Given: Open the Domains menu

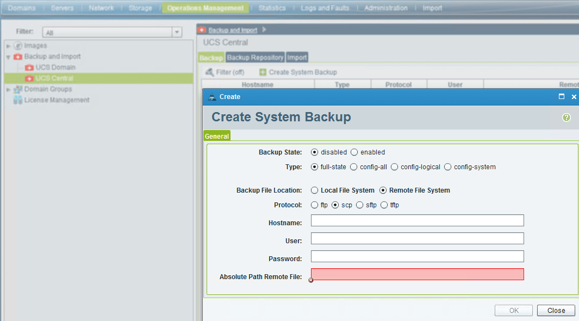Looking at the screenshot, I should [x=22, y=8].
